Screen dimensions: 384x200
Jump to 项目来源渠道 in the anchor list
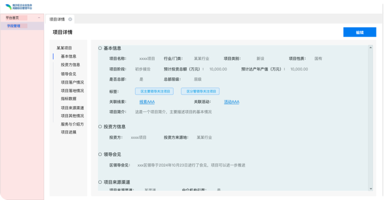point(72,108)
